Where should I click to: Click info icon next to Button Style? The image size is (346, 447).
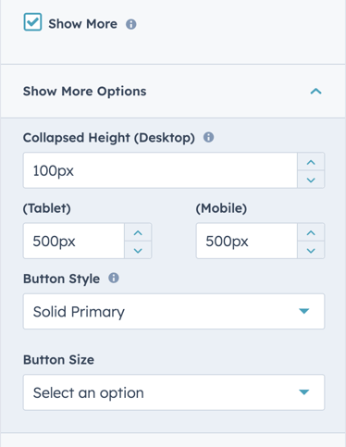tap(114, 278)
